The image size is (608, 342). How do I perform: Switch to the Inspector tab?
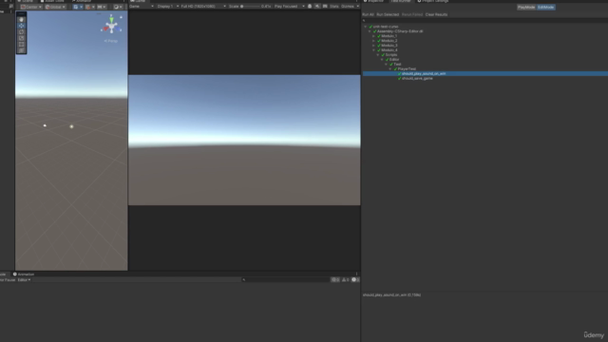[x=373, y=1]
